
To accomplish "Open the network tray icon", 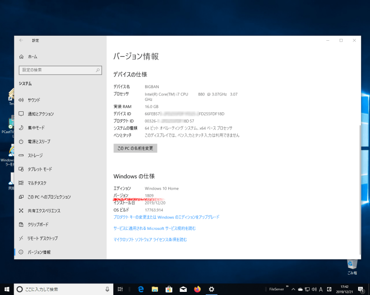I will click(x=307, y=290).
